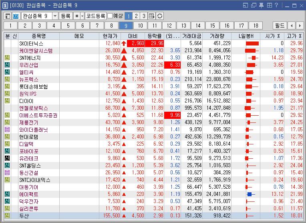Select the 제룡전기 stock name
Screen dimensions: 306x223
[x=29, y=122]
